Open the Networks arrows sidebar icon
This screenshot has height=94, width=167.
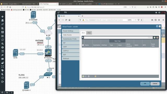coord(2,24)
